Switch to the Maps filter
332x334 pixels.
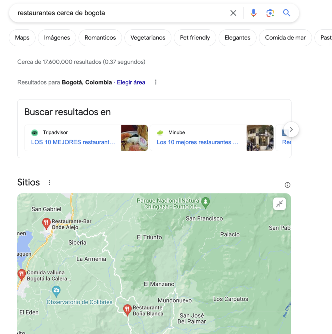(x=22, y=38)
